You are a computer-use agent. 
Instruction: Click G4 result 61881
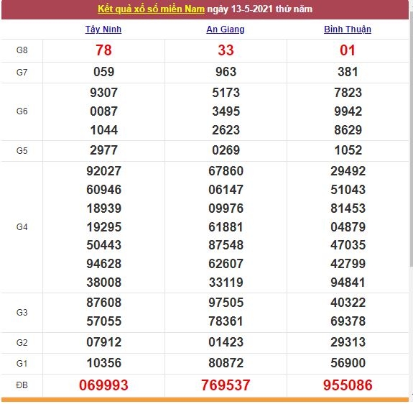(226, 227)
